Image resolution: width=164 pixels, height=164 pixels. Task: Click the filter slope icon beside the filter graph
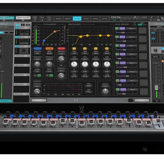pos(89,92)
